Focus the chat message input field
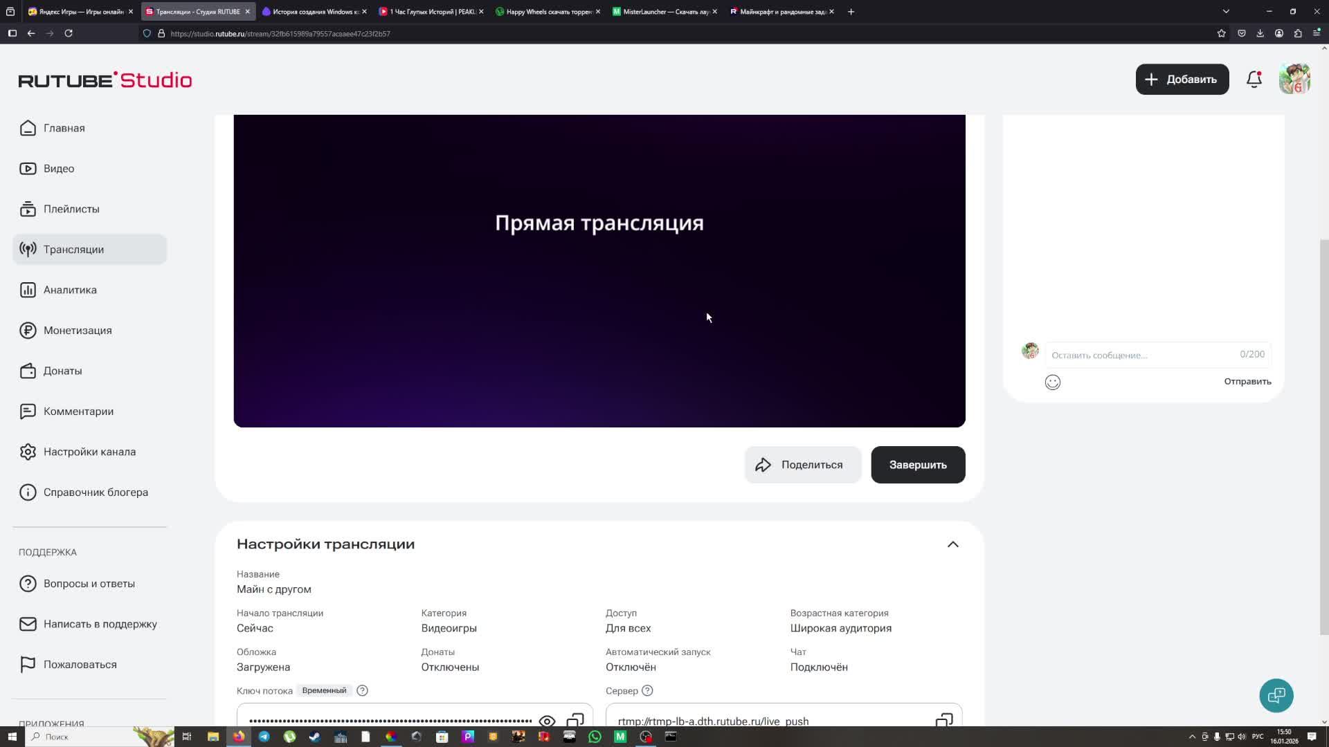1329x747 pixels. point(1142,355)
